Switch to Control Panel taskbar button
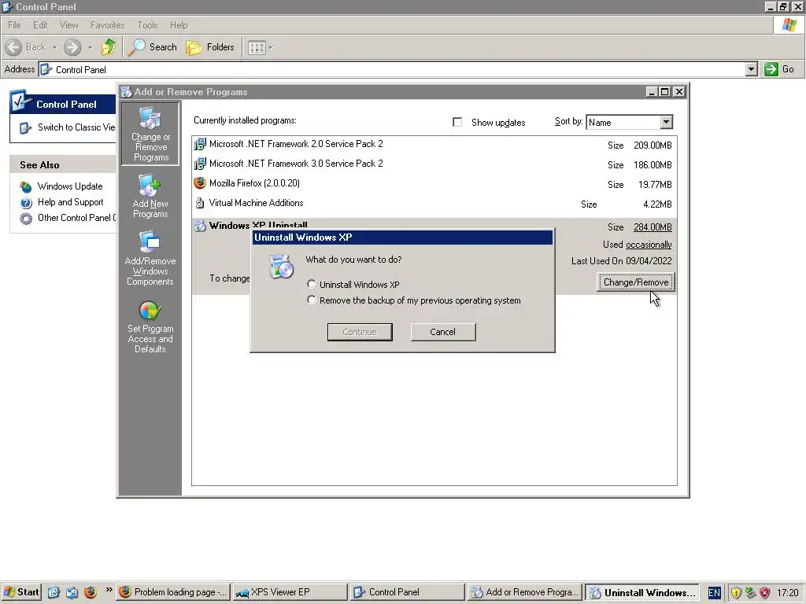 (x=408, y=592)
